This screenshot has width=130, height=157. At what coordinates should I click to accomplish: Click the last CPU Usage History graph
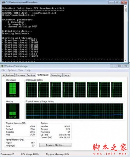(117, 90)
